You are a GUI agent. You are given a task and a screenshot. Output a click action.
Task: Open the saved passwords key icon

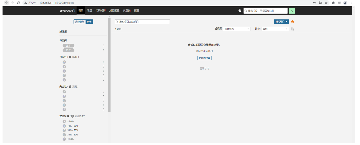click(314, 3)
